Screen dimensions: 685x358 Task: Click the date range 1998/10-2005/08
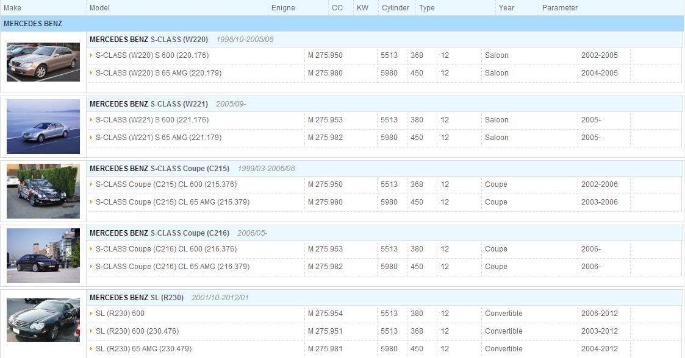point(245,39)
